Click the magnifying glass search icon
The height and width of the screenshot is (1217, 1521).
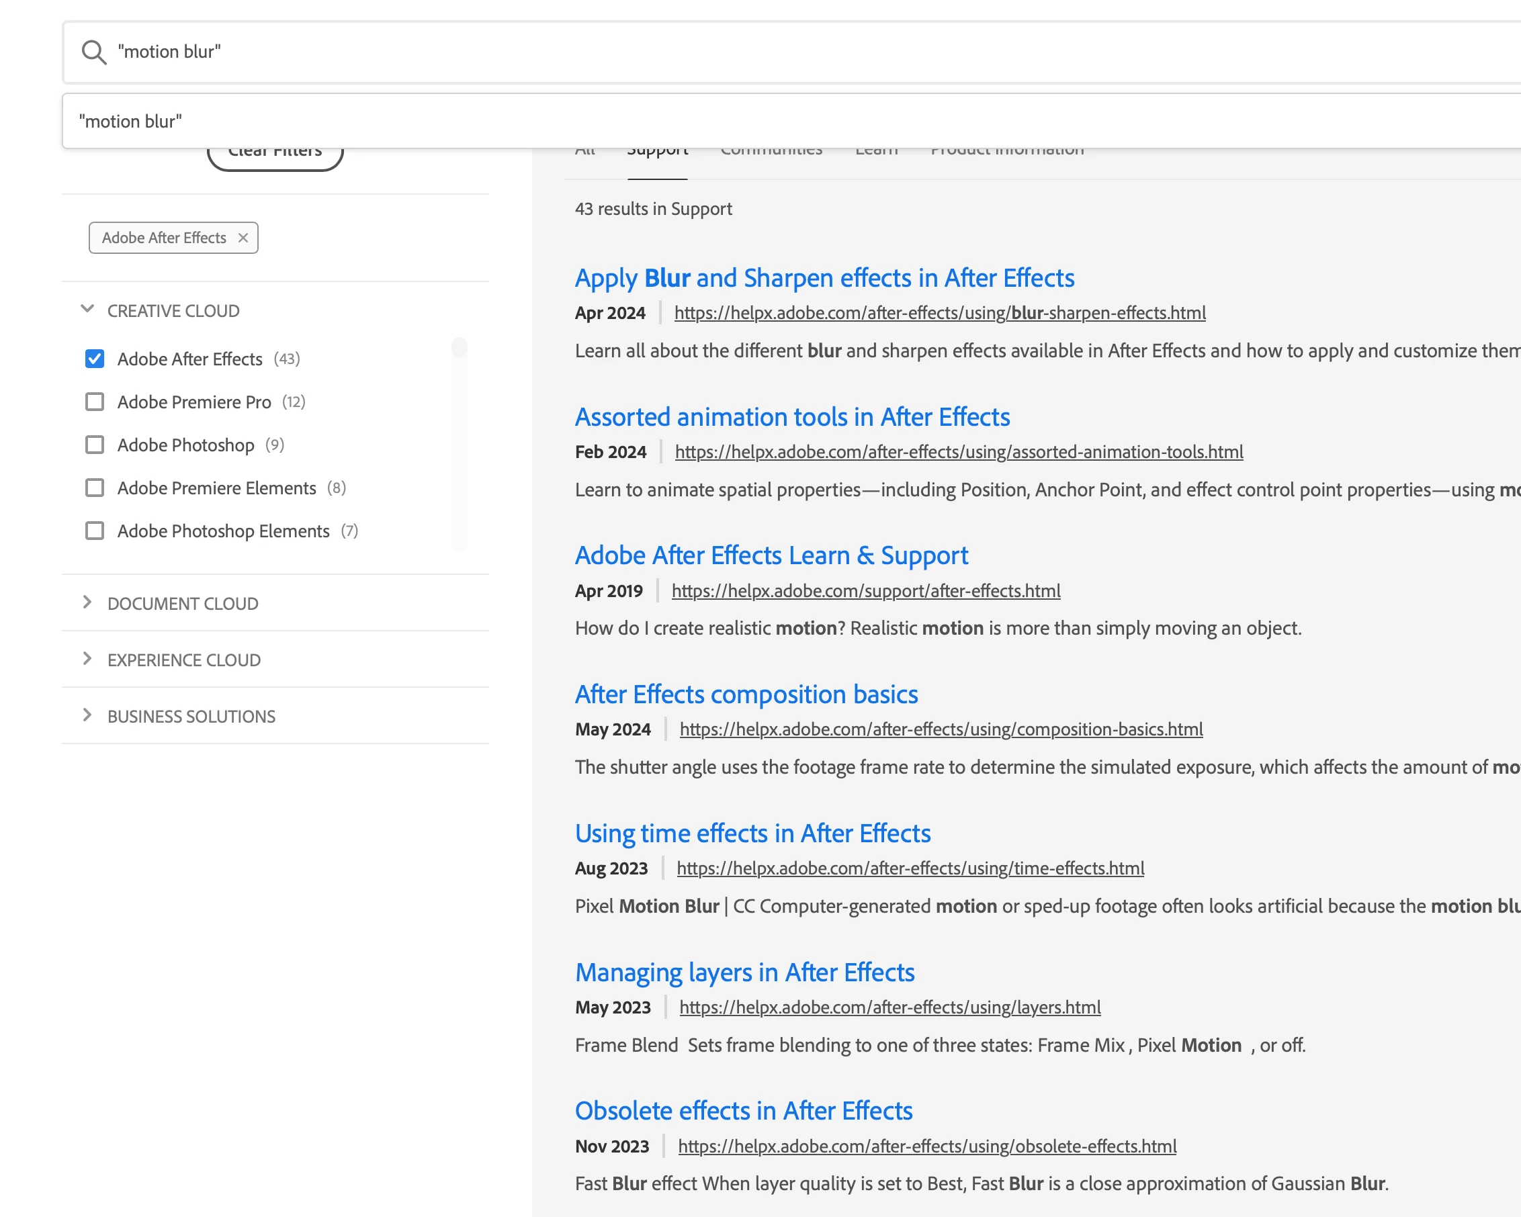[94, 52]
